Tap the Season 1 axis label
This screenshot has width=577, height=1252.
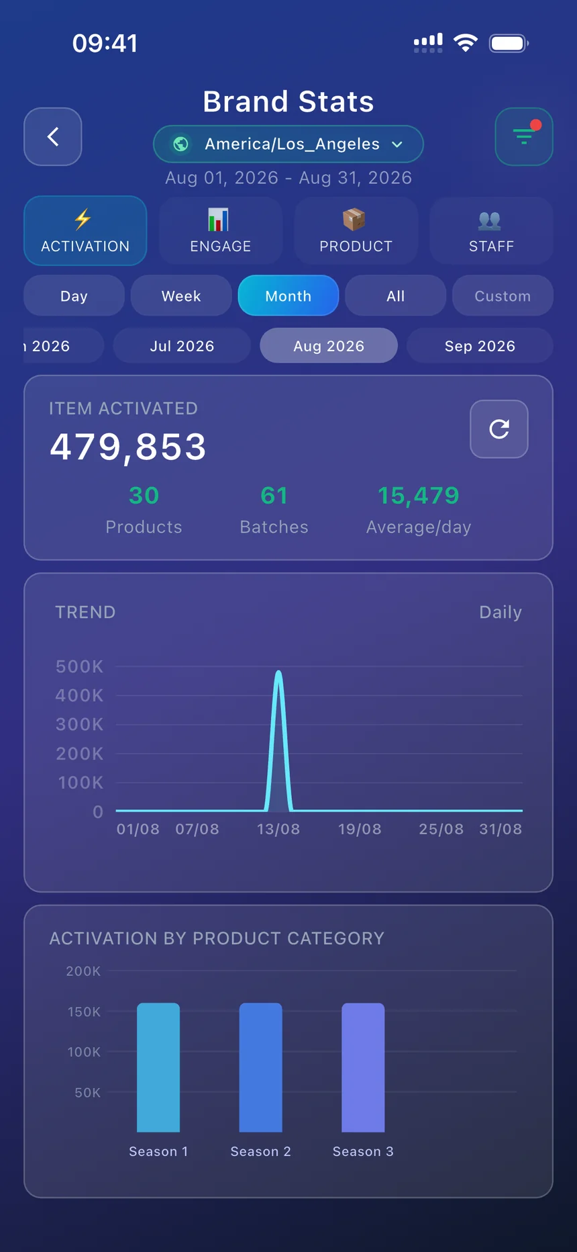(x=158, y=1151)
